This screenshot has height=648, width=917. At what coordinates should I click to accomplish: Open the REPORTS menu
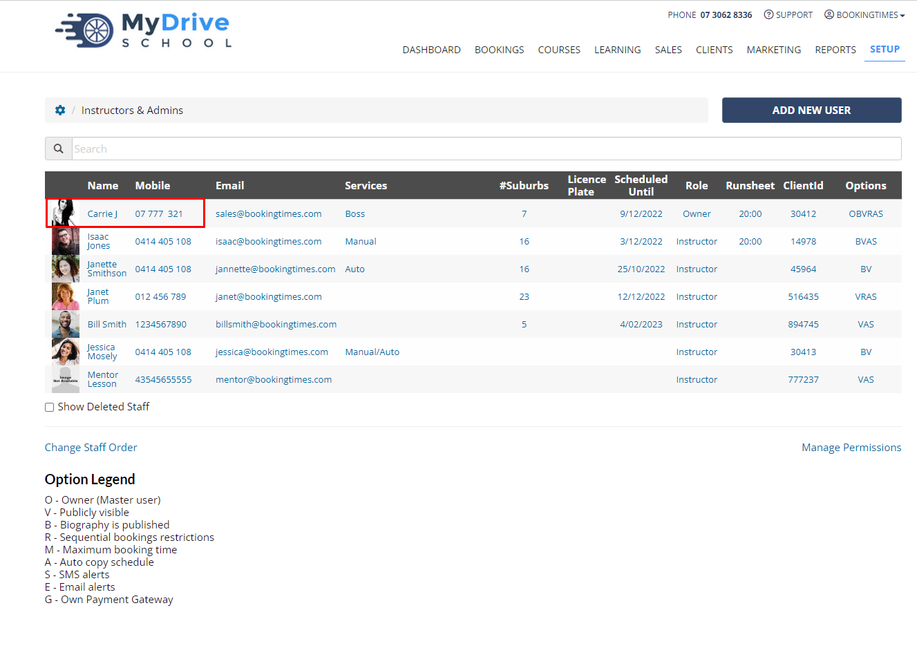pyautogui.click(x=835, y=50)
